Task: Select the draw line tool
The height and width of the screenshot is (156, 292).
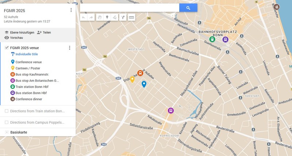Action: pos(114,17)
